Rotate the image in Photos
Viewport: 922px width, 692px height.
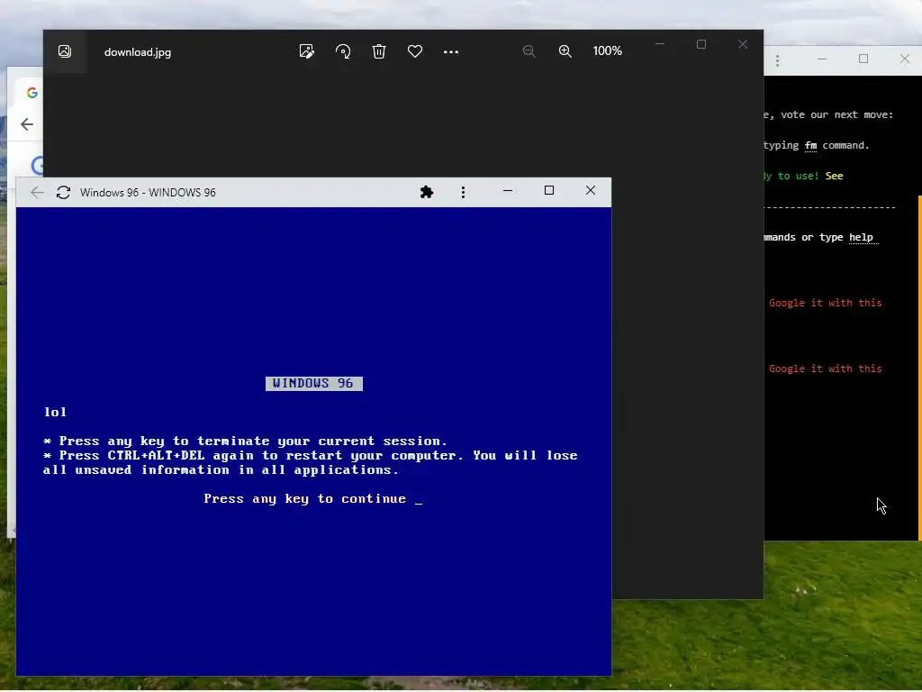(x=343, y=51)
